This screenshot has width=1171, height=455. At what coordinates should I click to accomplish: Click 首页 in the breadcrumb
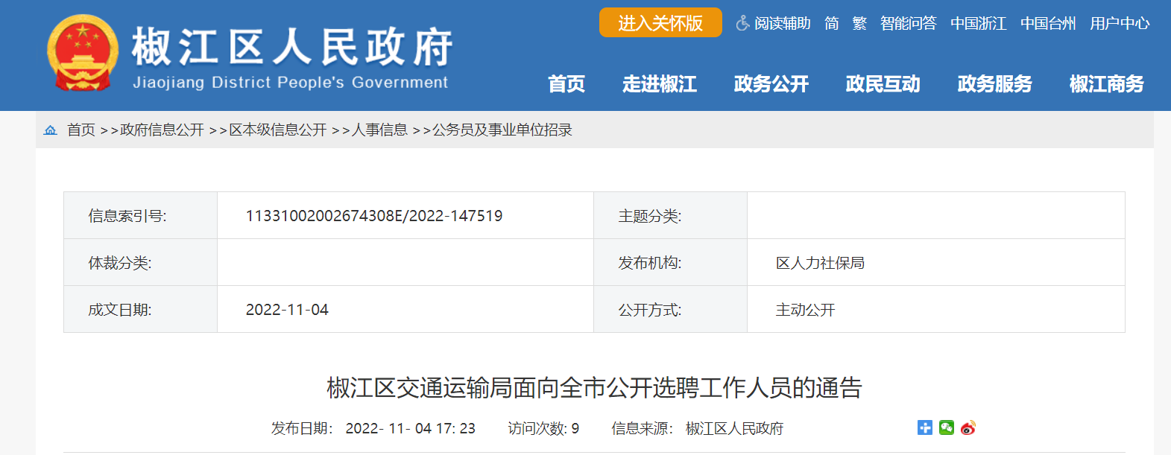pos(81,130)
